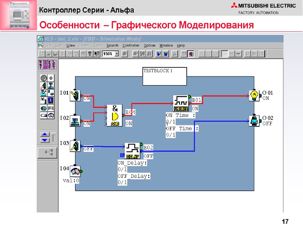Click the Stop simulation blue icon

pyautogui.click(x=166, y=54)
